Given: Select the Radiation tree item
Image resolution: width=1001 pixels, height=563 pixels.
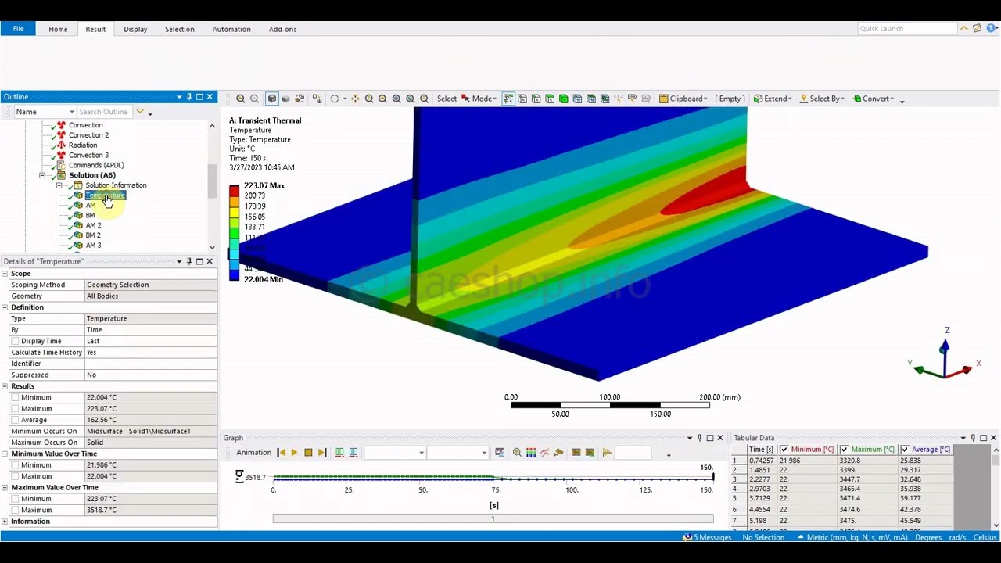Looking at the screenshot, I should [82, 145].
